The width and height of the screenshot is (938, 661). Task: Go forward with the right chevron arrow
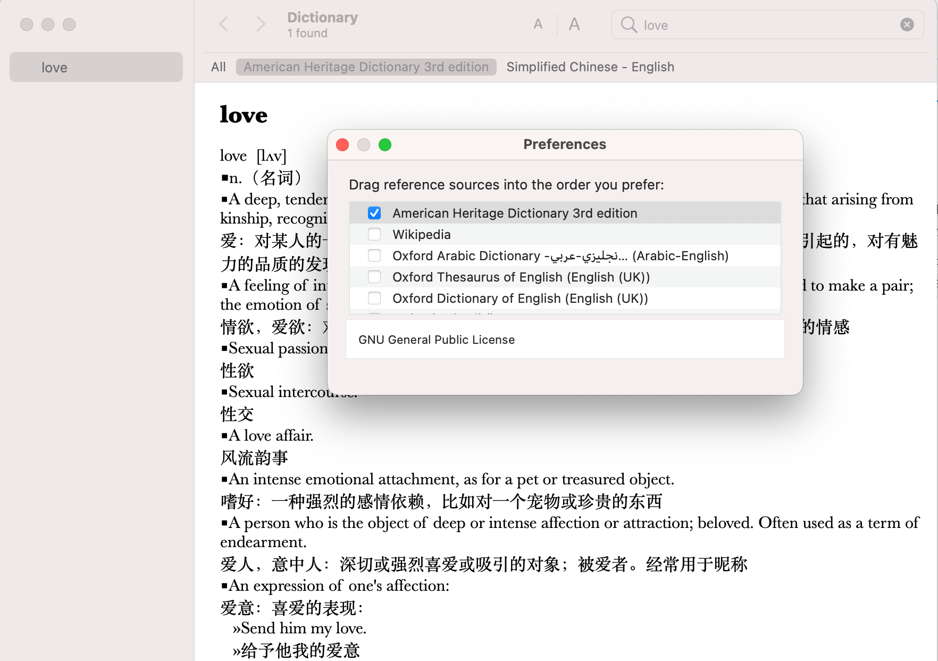261,24
